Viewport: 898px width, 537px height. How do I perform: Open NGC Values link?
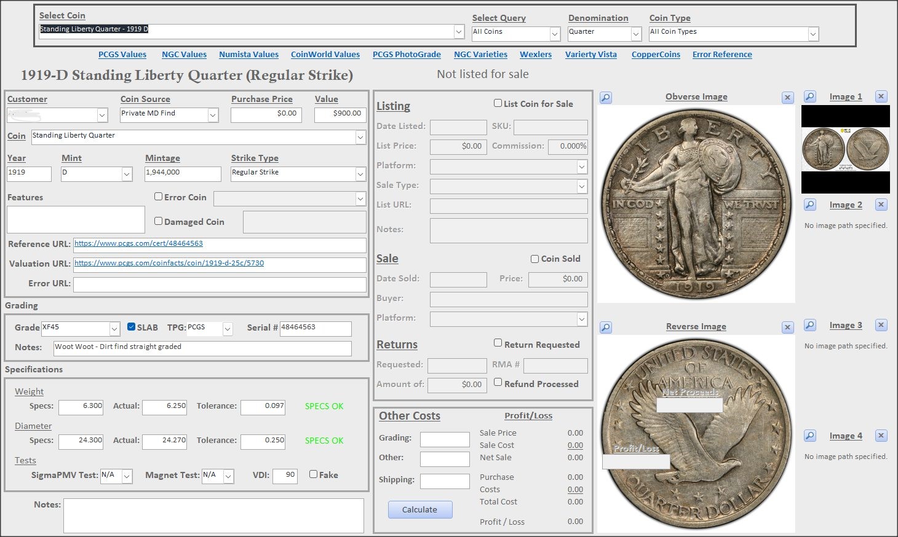pos(184,54)
